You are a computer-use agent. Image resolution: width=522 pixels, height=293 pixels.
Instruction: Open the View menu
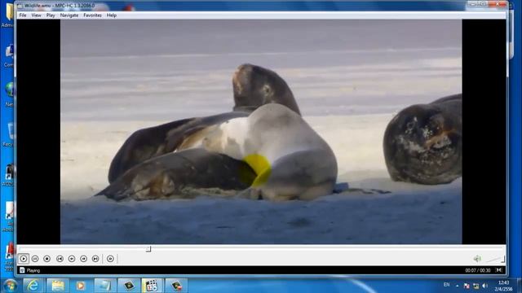36,15
